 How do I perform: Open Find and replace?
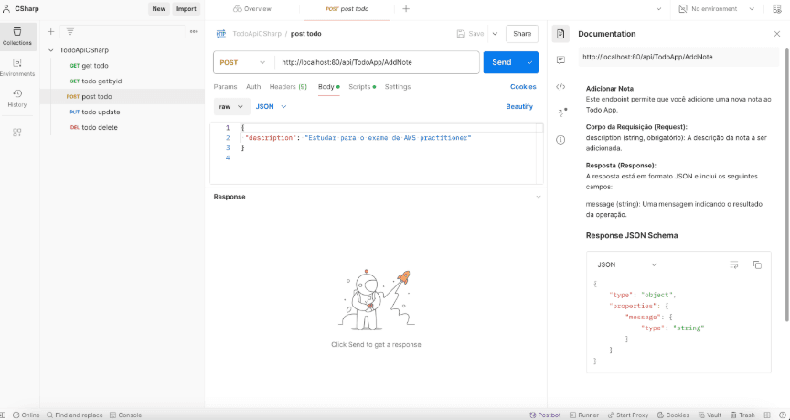coord(75,415)
